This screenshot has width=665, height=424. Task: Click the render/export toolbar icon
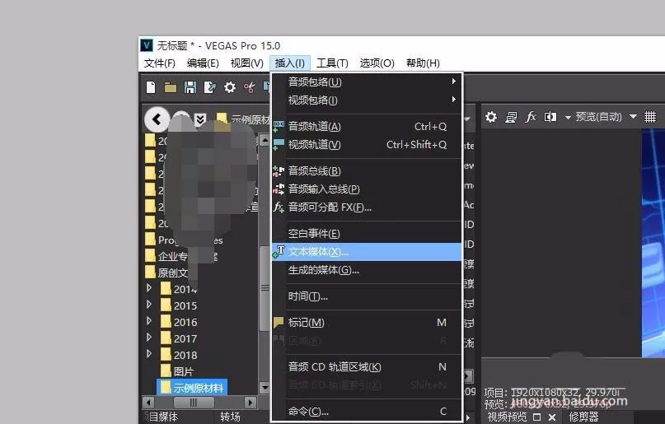click(x=209, y=87)
